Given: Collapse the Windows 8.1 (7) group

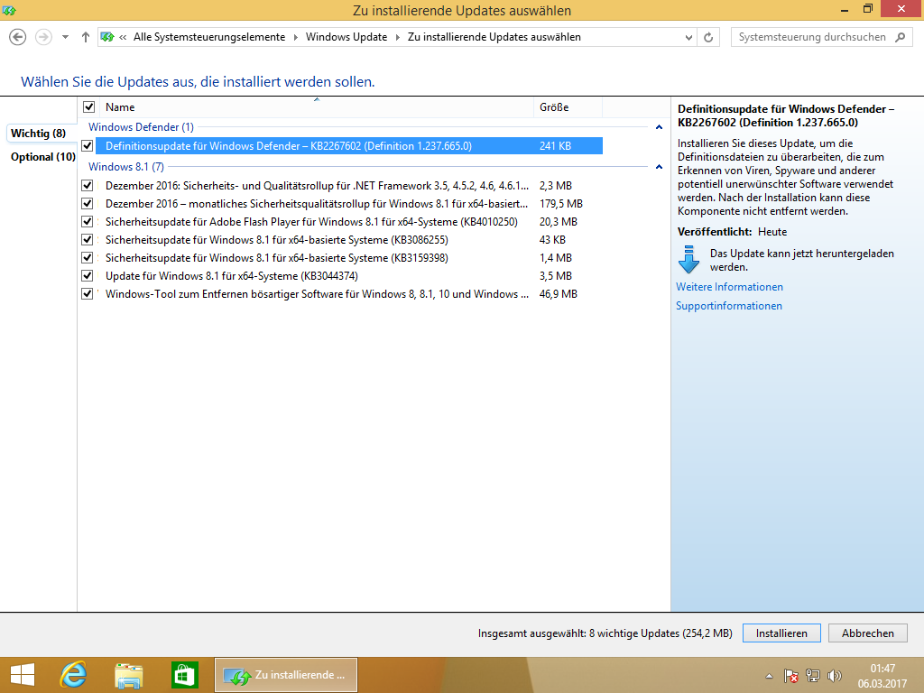Looking at the screenshot, I should [x=659, y=167].
